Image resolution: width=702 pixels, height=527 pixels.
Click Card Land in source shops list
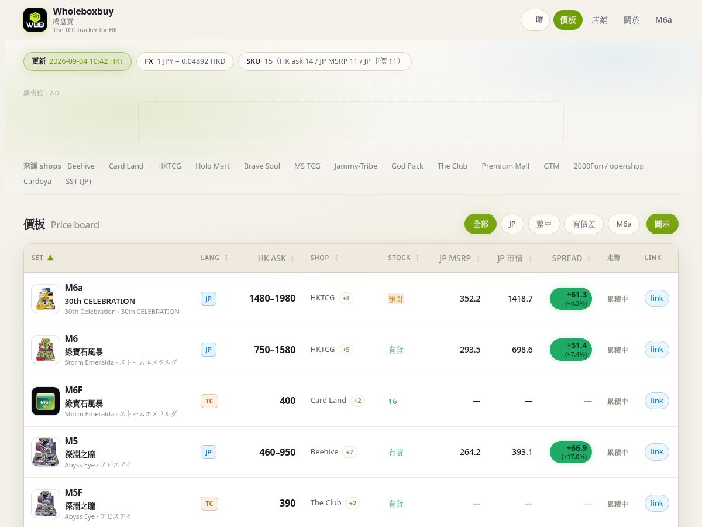(126, 166)
